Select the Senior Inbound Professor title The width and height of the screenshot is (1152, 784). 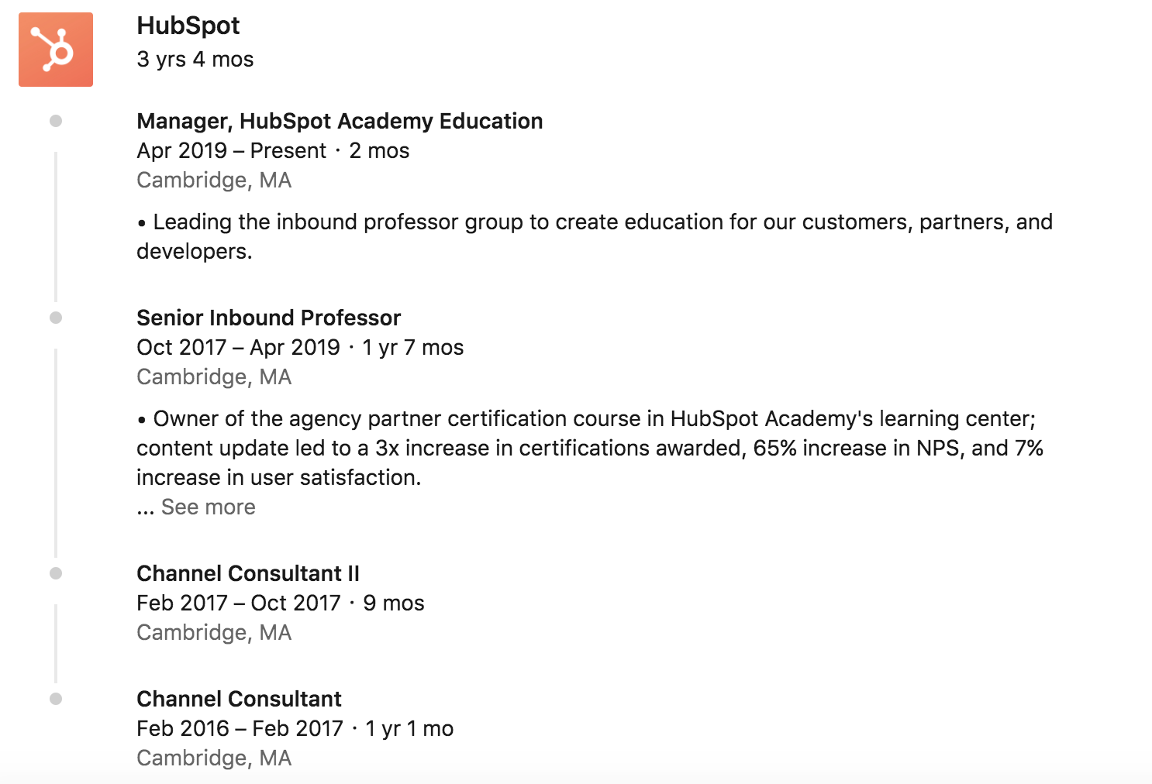[x=268, y=318]
